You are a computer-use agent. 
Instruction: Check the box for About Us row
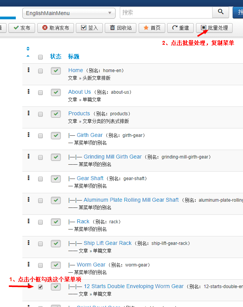tap(40, 93)
